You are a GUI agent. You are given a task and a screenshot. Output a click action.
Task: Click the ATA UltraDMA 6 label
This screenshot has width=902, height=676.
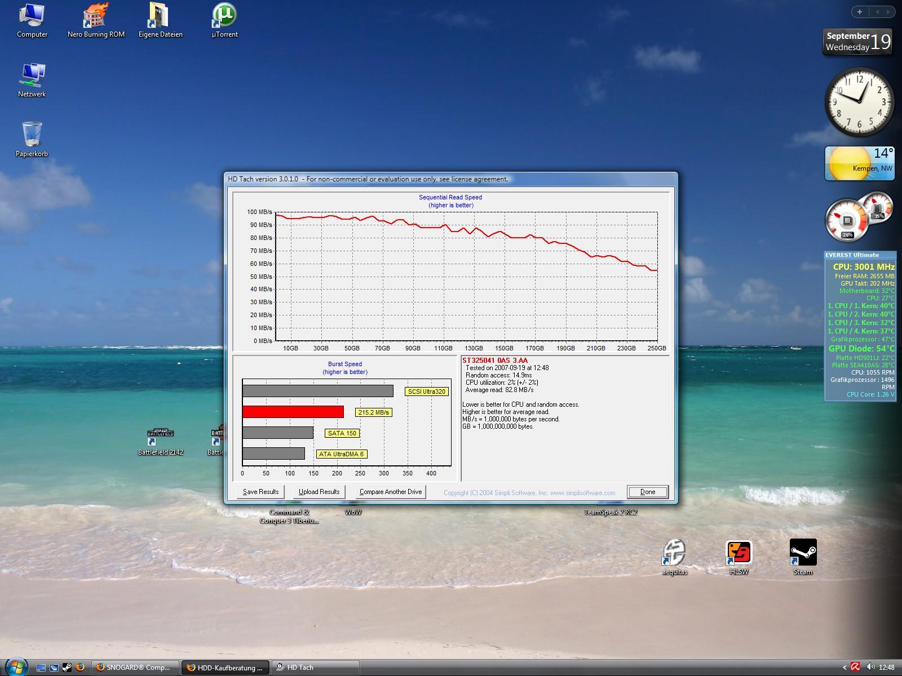(x=341, y=454)
